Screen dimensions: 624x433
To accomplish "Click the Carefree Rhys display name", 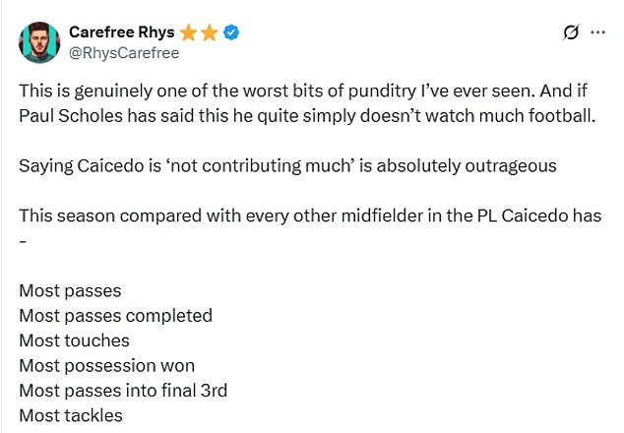I will [122, 31].
